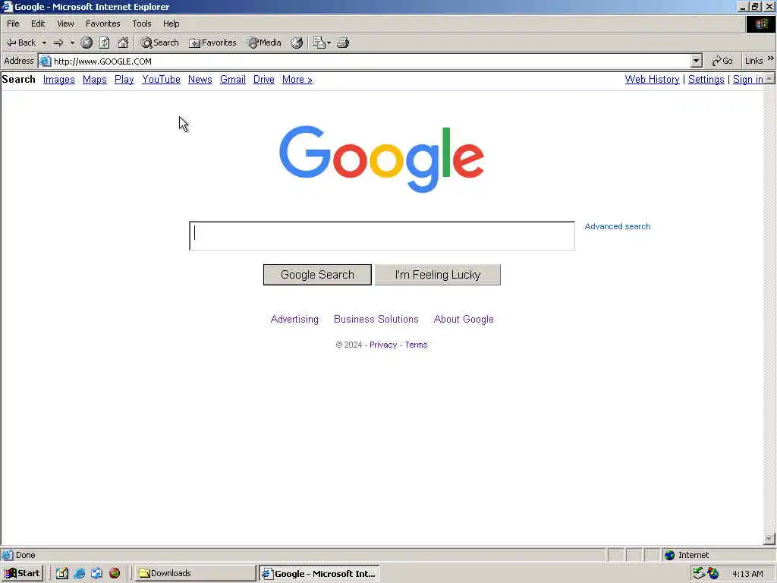
Task: Open the Terms link
Action: [x=416, y=345]
